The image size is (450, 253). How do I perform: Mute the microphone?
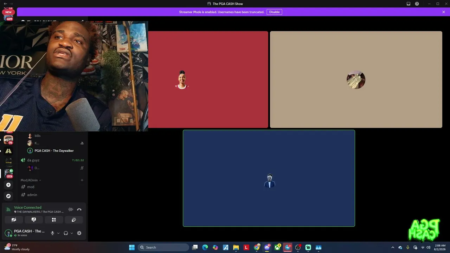coord(52,233)
